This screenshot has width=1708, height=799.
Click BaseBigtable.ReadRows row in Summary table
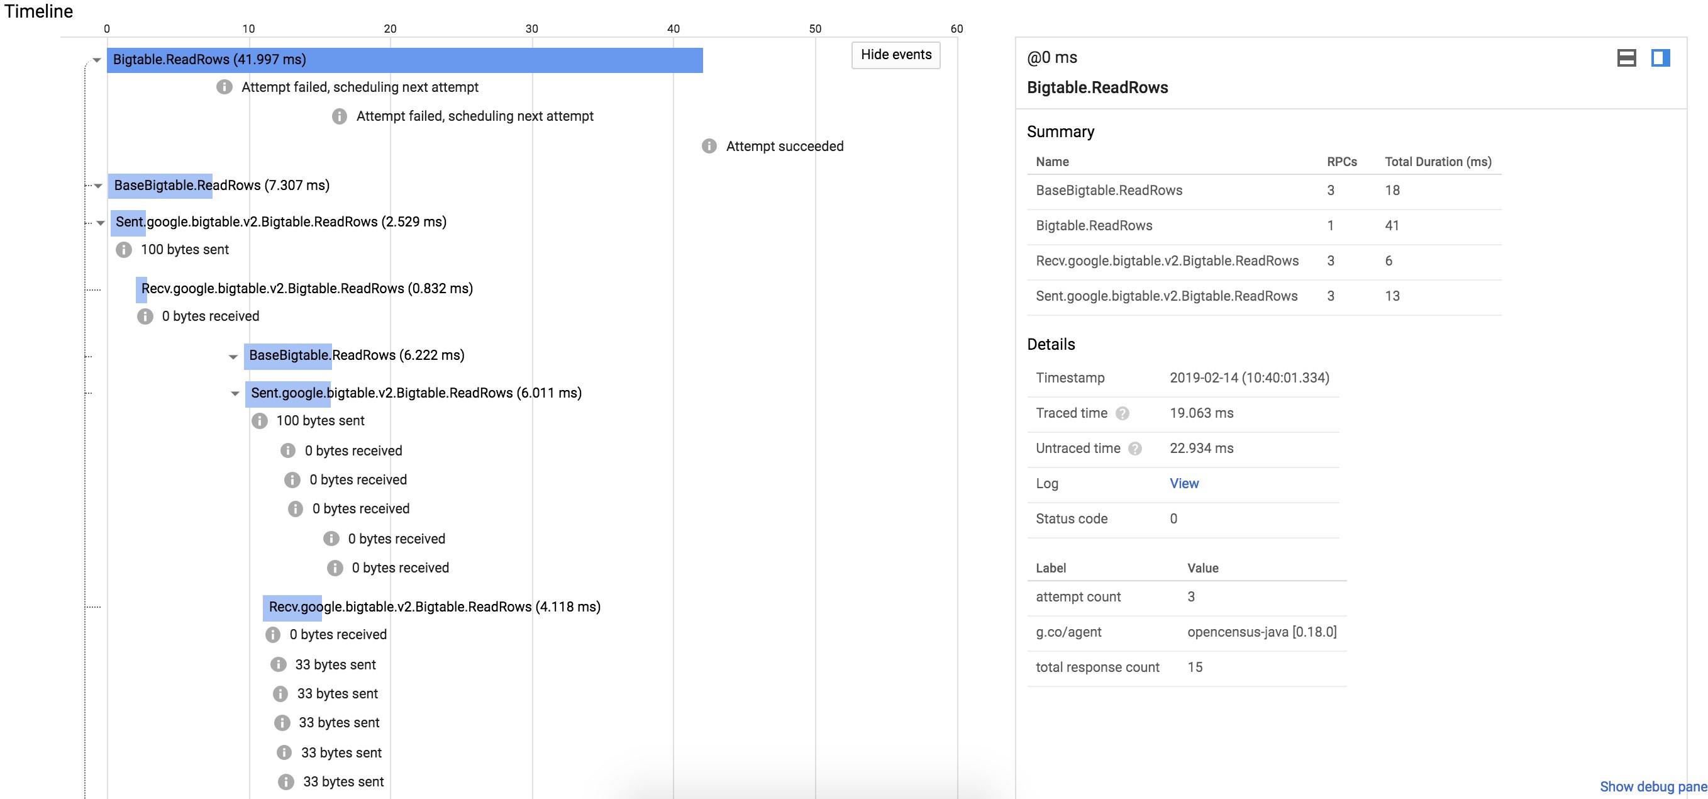1109,190
